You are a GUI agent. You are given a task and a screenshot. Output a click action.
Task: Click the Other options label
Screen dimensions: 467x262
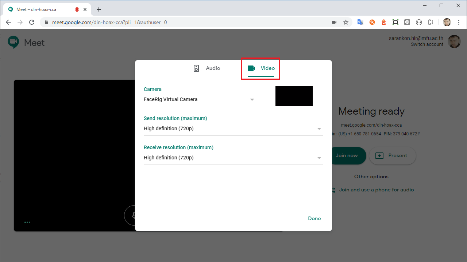[371, 176]
